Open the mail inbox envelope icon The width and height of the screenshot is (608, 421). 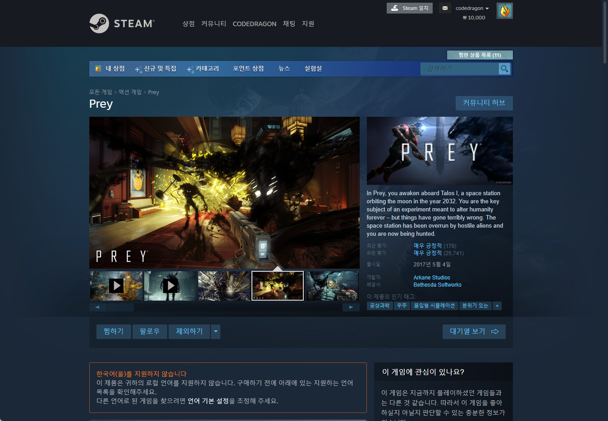click(445, 8)
